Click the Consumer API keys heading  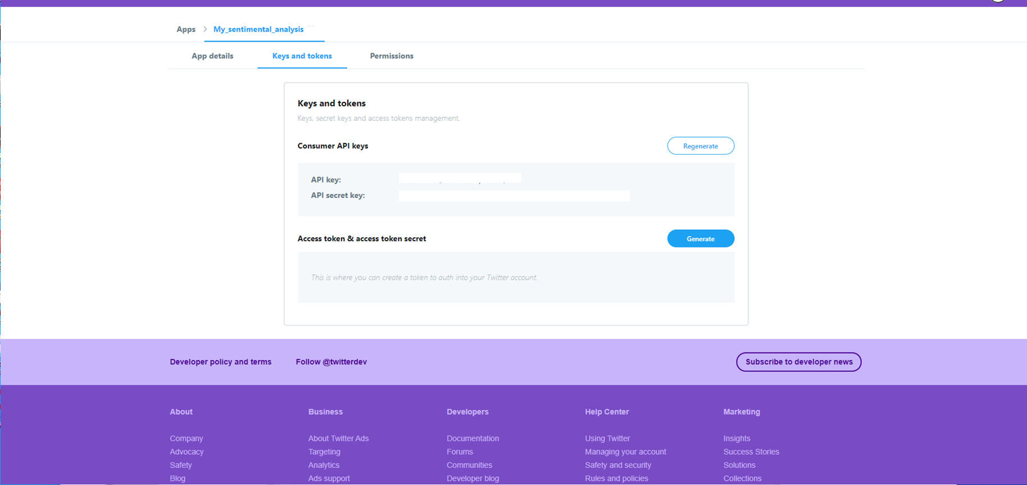(333, 146)
